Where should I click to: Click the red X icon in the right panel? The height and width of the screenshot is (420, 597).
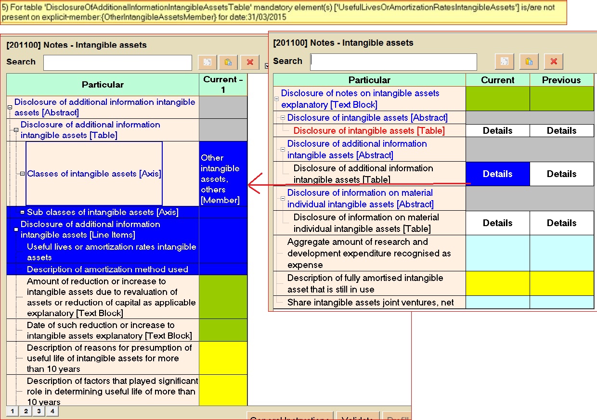tap(554, 62)
